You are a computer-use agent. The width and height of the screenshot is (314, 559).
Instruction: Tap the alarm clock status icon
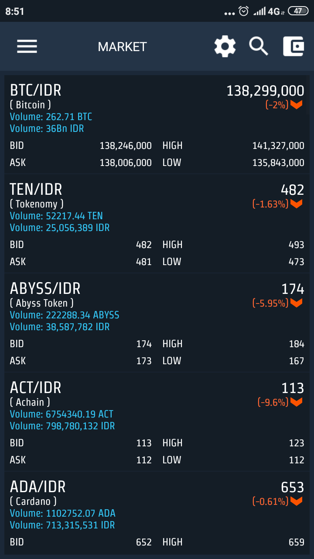pos(244,11)
